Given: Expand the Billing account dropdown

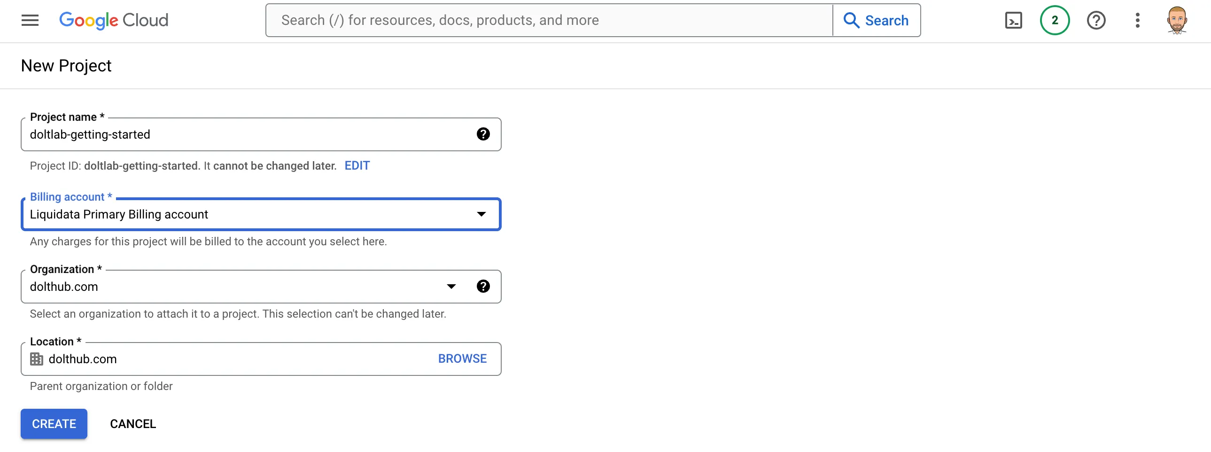Looking at the screenshot, I should point(481,214).
